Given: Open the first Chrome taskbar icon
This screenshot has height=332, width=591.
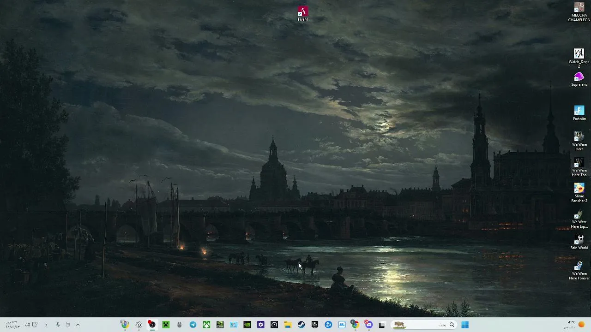Looking at the screenshot, I should 125,325.
